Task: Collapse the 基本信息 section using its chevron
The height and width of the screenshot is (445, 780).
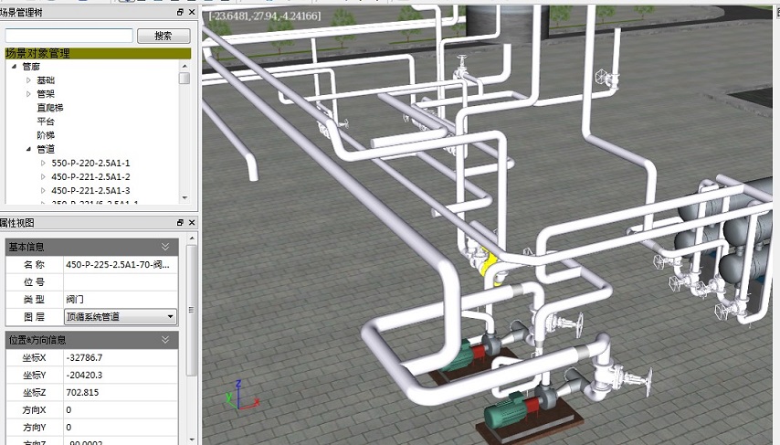Action: point(165,247)
